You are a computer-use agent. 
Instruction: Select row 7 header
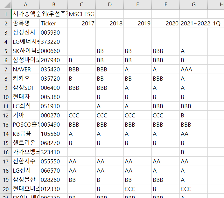click(6, 69)
